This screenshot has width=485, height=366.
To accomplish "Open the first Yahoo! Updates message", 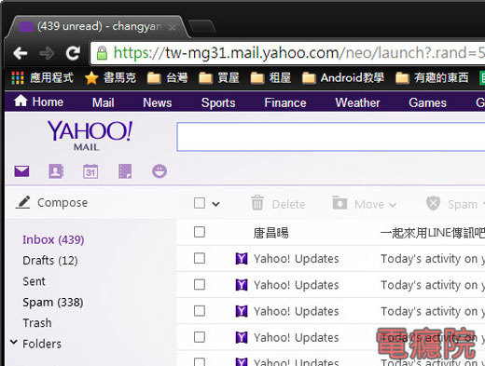I will (x=331, y=259).
